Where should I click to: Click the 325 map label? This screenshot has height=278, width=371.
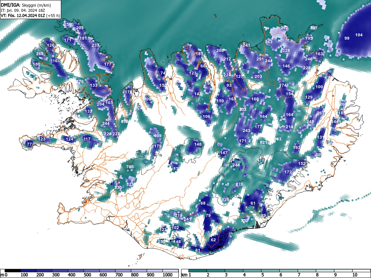coord(226,200)
